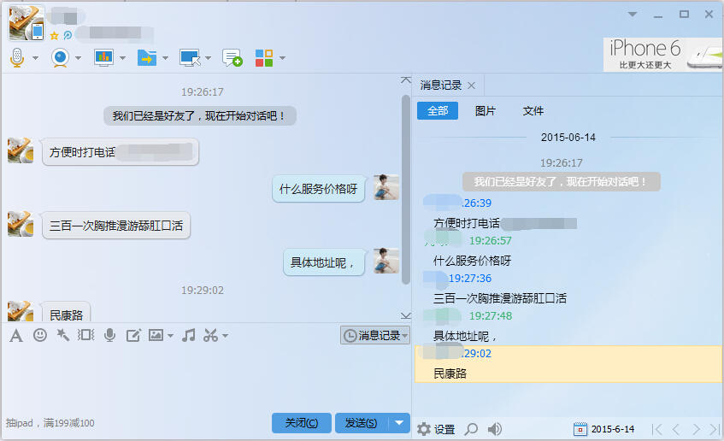Open voice call options dropdown arrow
724x441 pixels.
(36, 58)
